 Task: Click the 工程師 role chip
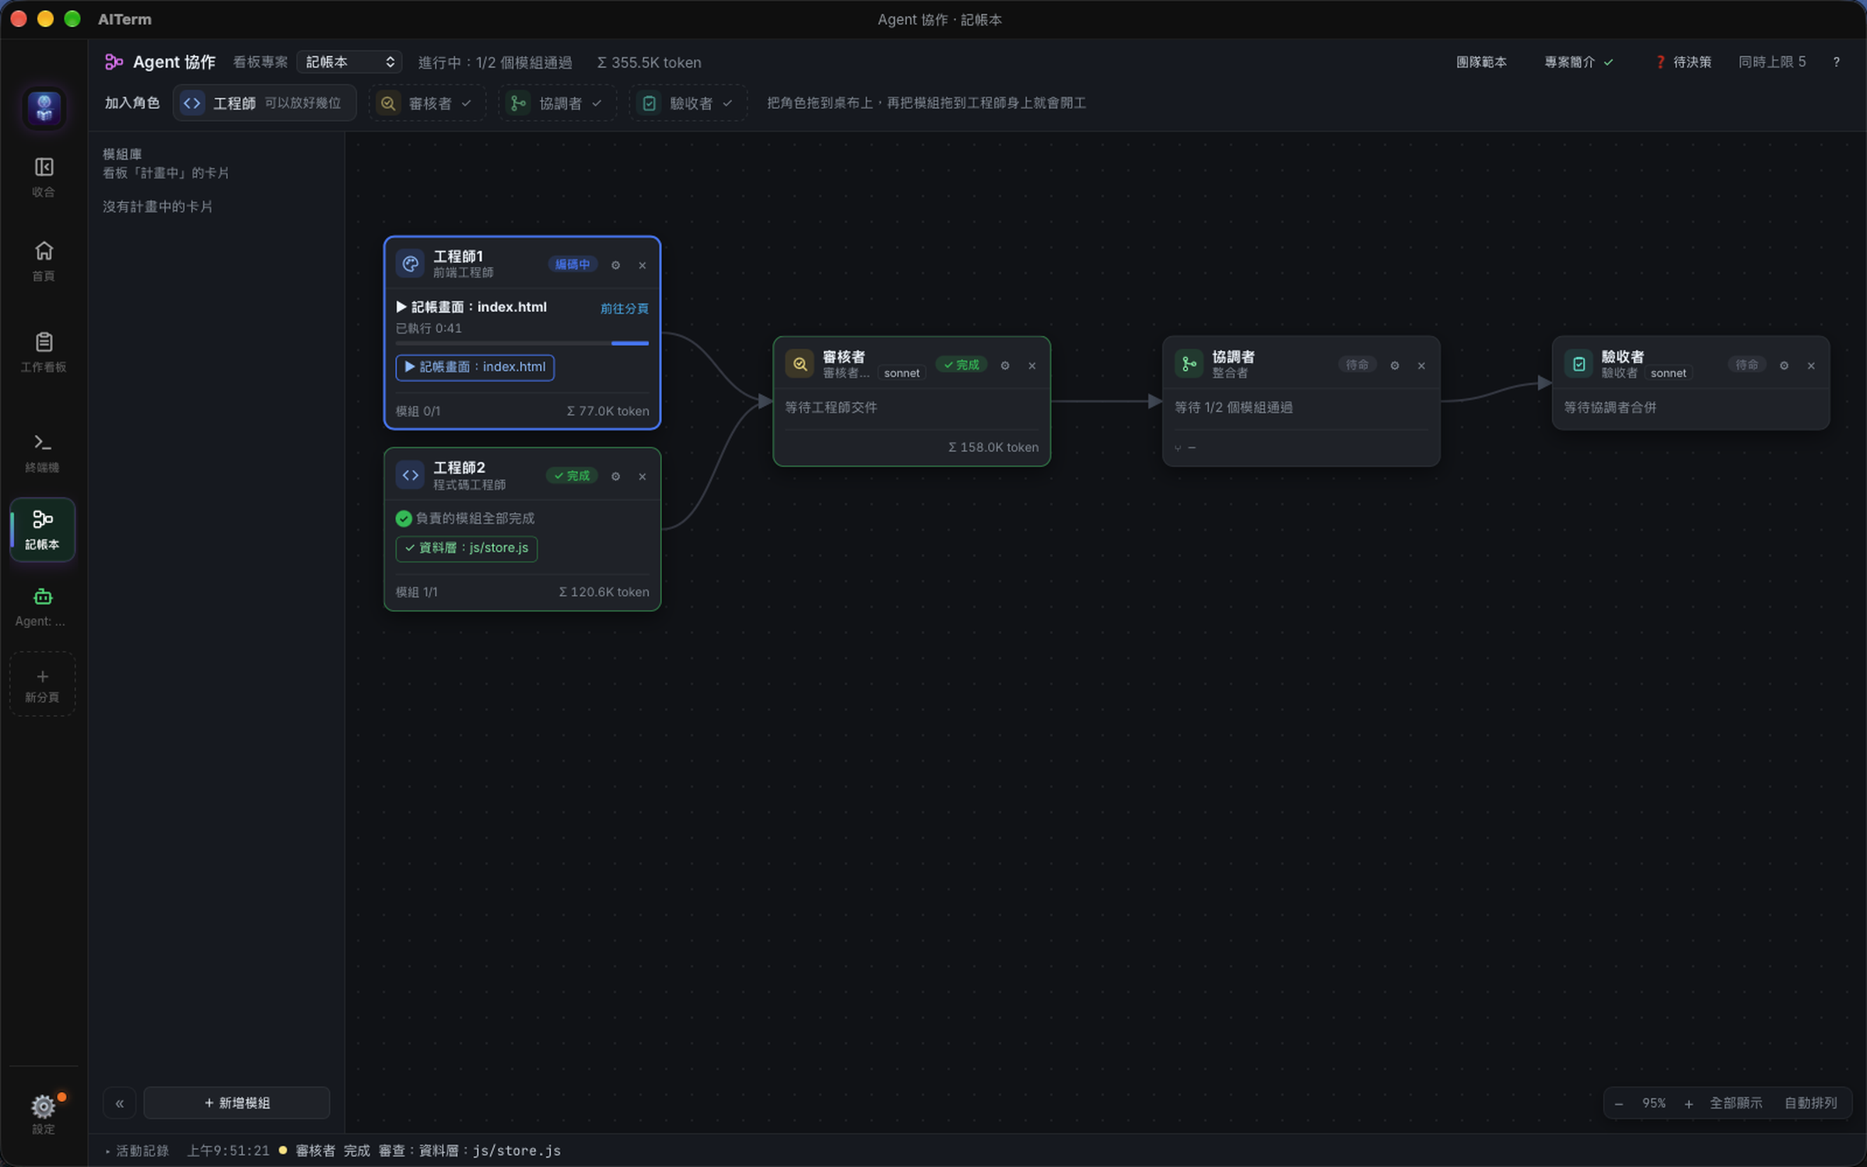264,103
